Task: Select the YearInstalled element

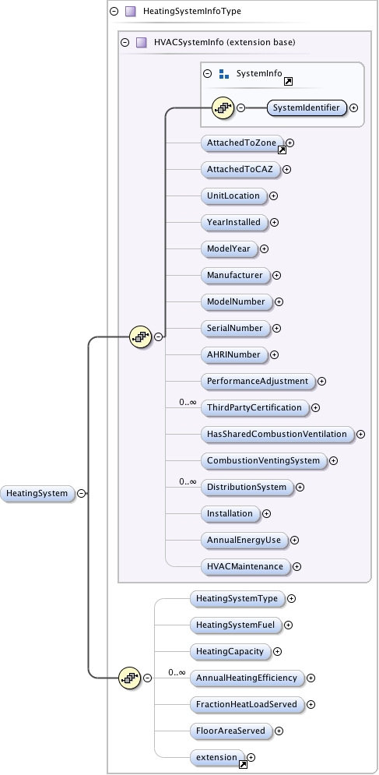Action: (x=234, y=223)
